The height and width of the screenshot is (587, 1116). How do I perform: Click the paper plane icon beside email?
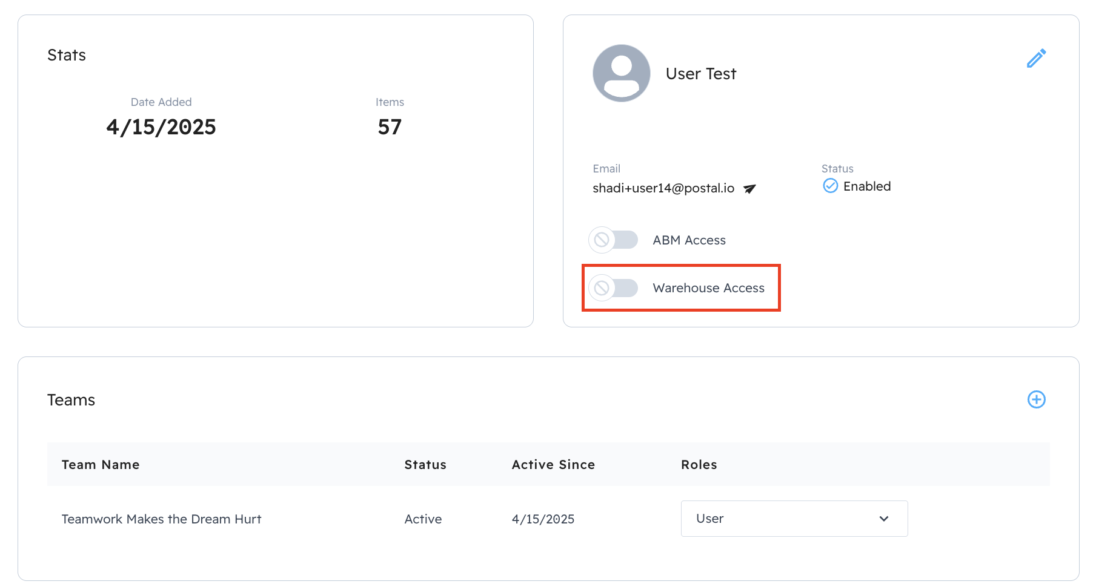pyautogui.click(x=749, y=189)
